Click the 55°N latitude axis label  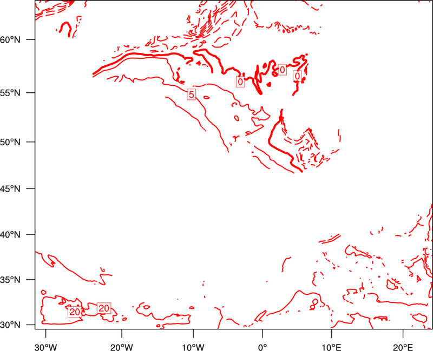click(x=10, y=93)
